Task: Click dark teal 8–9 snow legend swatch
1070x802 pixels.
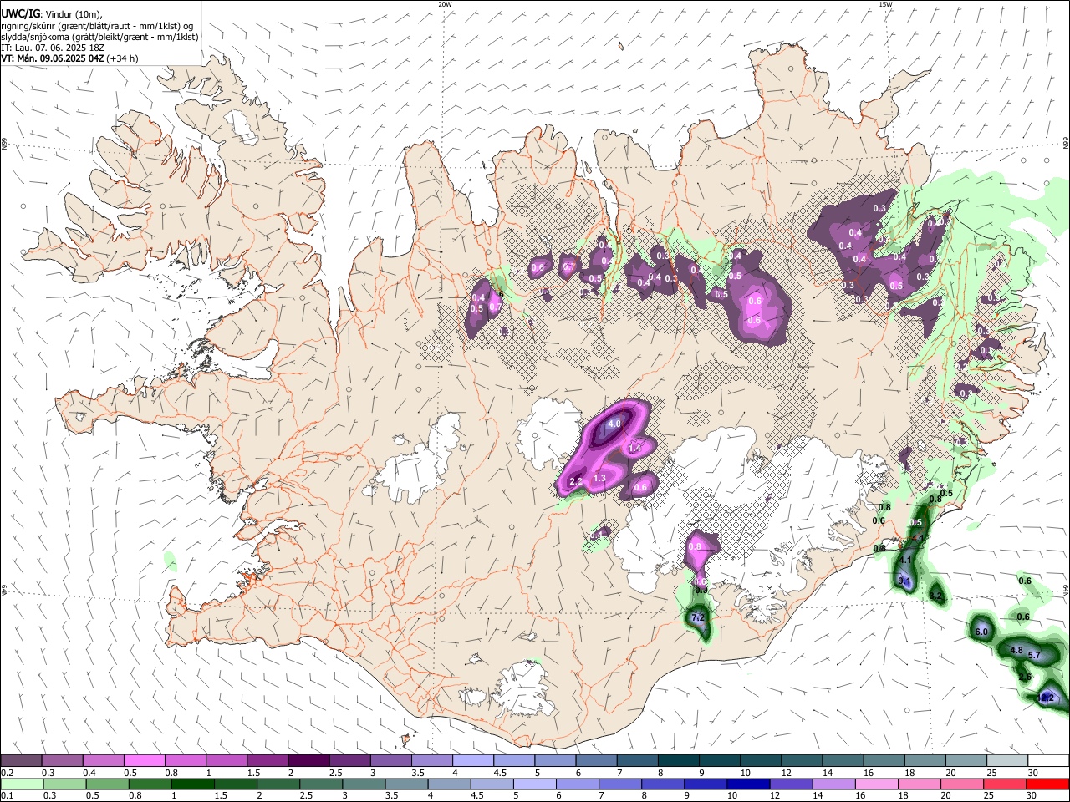Action: (x=677, y=760)
